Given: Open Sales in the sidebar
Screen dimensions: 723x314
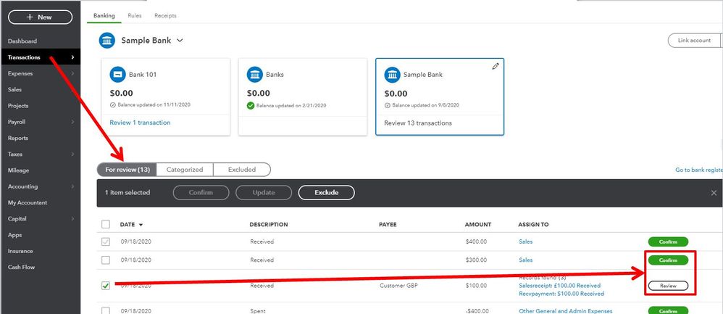Looking at the screenshot, I should [14, 90].
